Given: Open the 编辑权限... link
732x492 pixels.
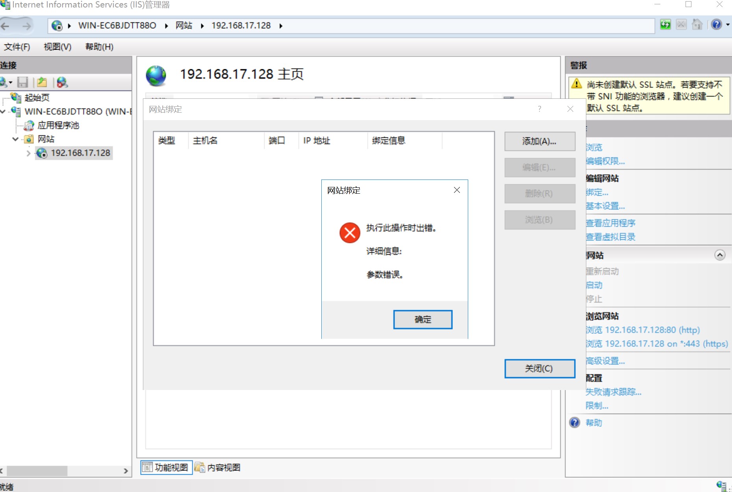Looking at the screenshot, I should [605, 161].
